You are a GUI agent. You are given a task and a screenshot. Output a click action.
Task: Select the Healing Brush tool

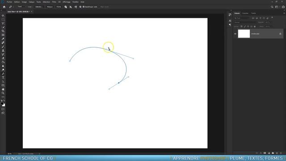point(3,43)
